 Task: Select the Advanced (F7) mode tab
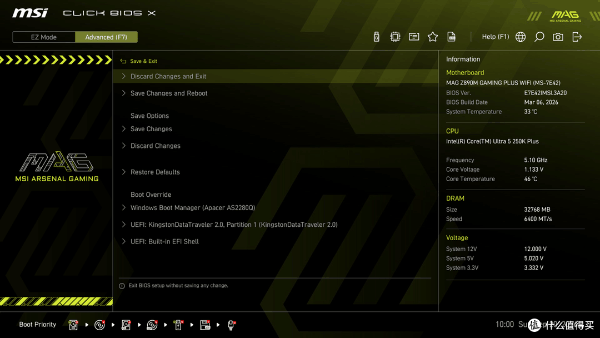click(x=106, y=37)
